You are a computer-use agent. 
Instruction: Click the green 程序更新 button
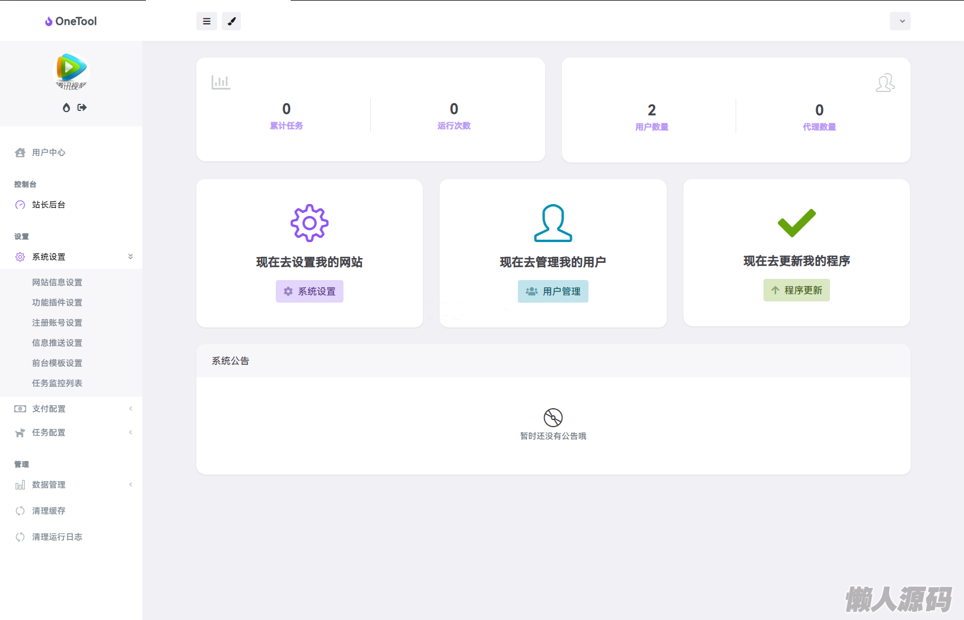coord(797,290)
